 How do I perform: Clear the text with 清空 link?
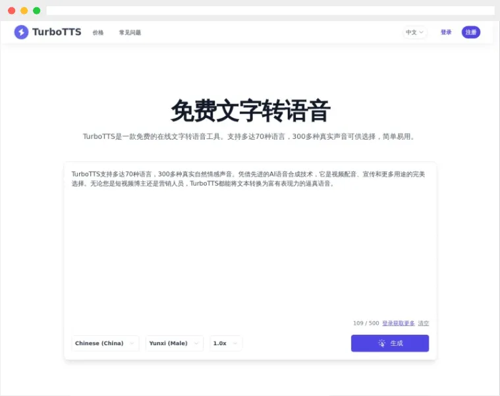click(424, 324)
